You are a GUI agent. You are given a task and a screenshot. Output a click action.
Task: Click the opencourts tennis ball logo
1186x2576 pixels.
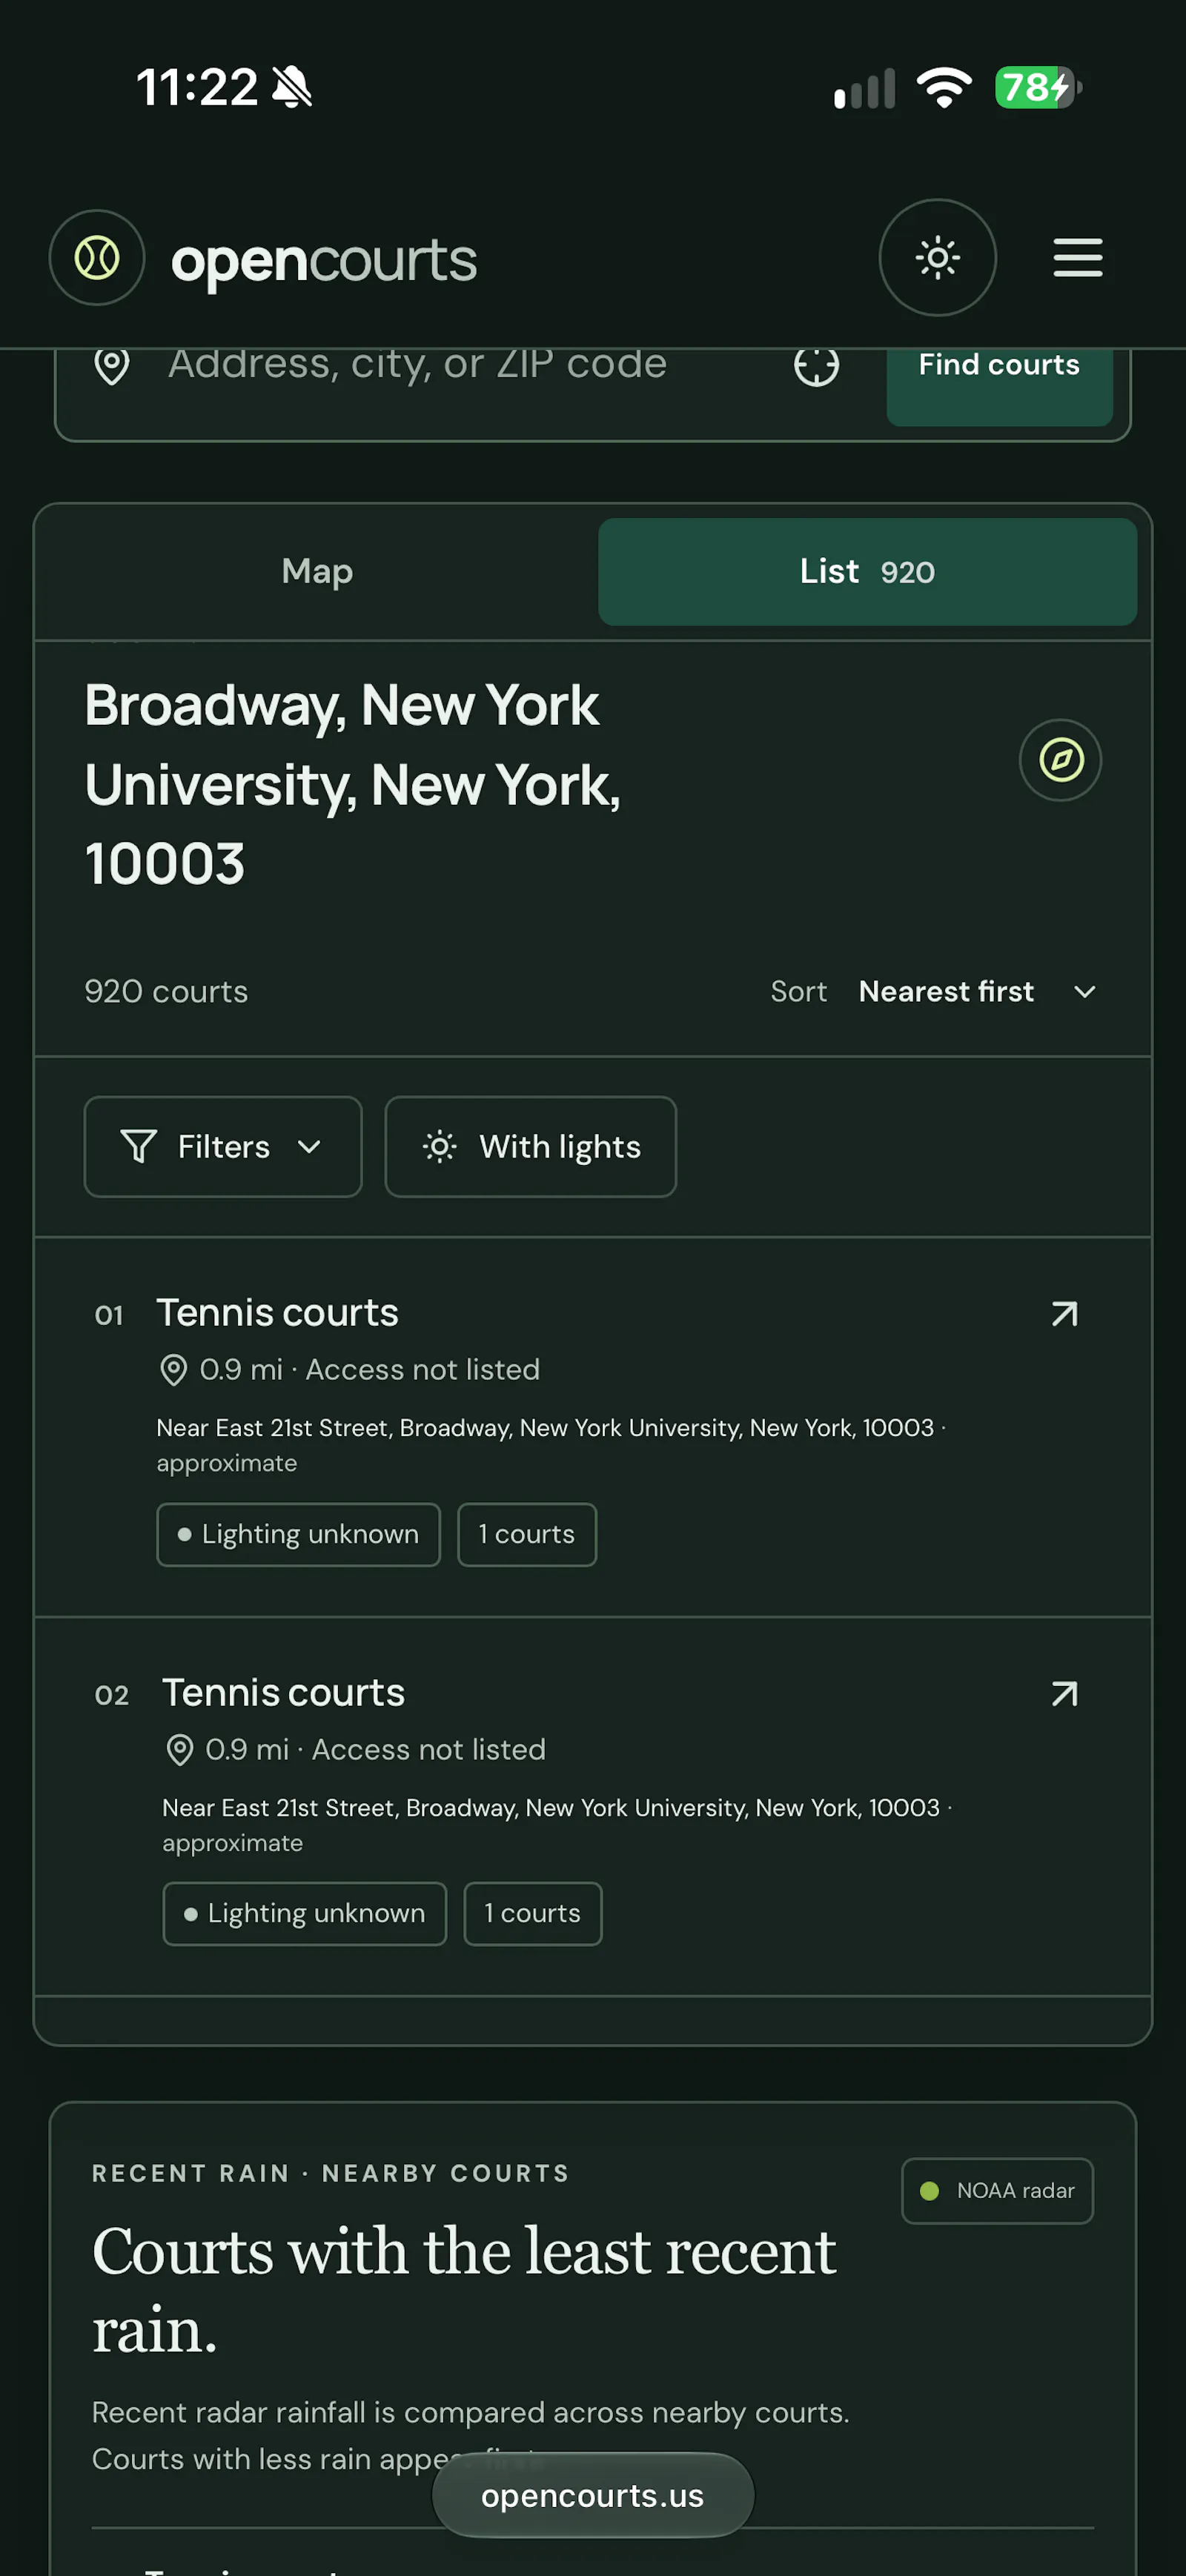[x=97, y=258]
